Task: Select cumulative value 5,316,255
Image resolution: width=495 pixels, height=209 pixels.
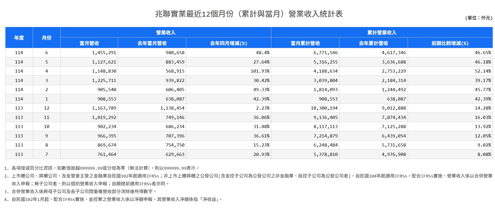Action: tap(325, 62)
